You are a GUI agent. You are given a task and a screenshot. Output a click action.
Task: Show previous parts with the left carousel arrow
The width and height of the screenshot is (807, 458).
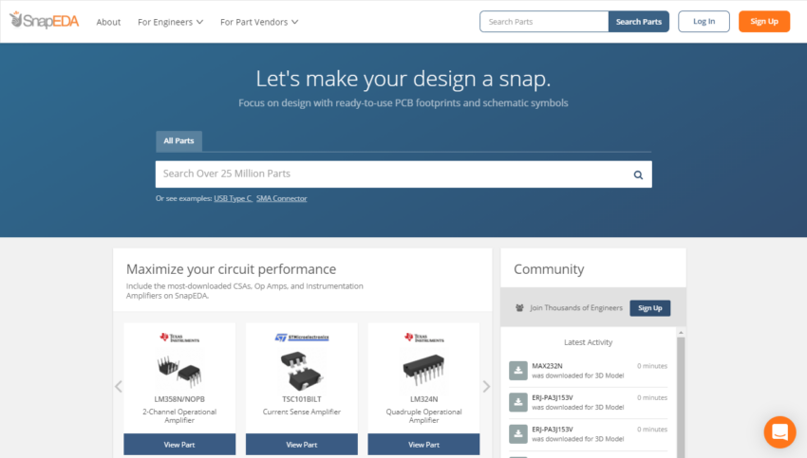[119, 387]
